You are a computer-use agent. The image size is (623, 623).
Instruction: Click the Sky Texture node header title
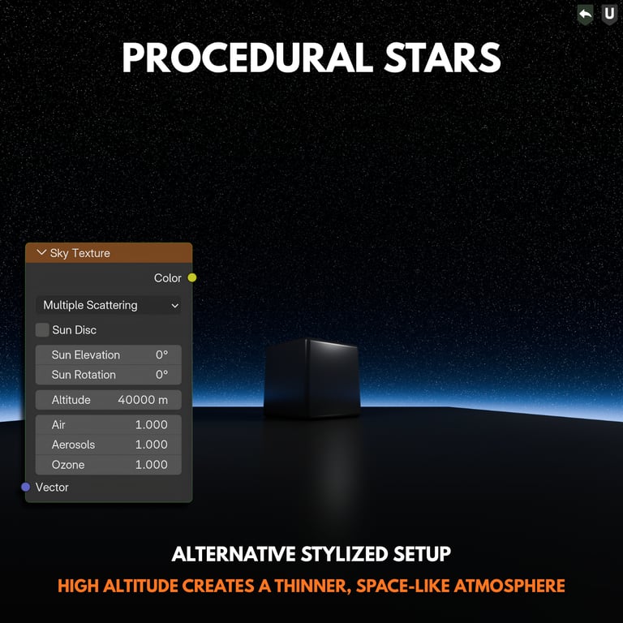tap(79, 253)
